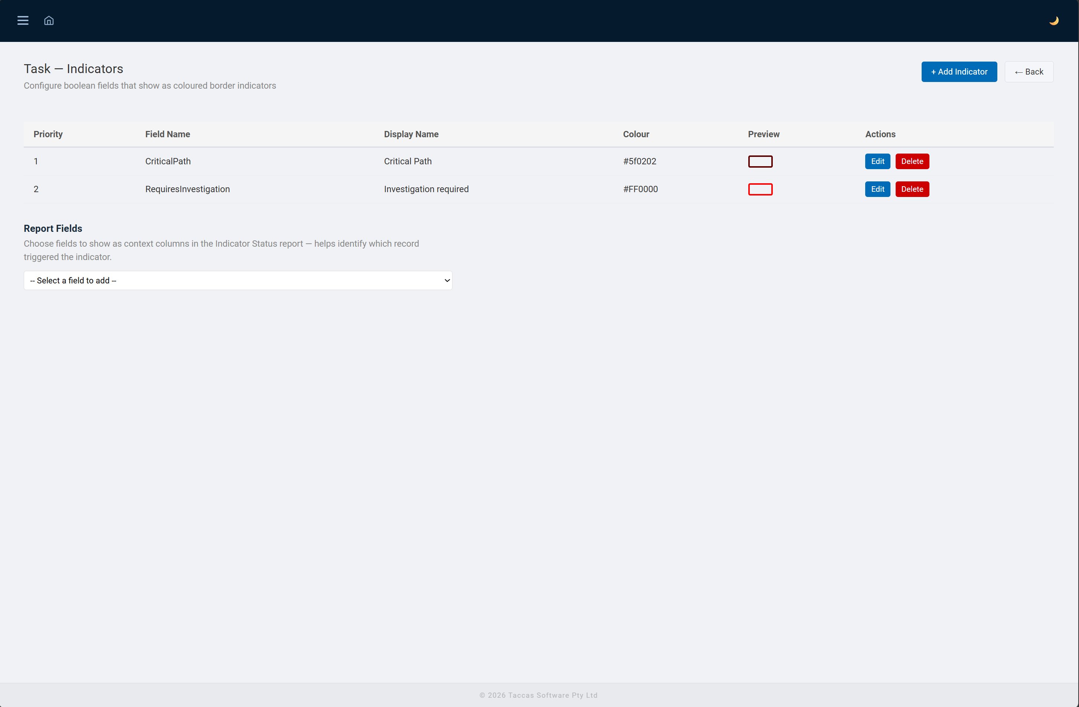The width and height of the screenshot is (1079, 707).
Task: Edit the RequiresInvestigation indicator
Action: pos(877,189)
